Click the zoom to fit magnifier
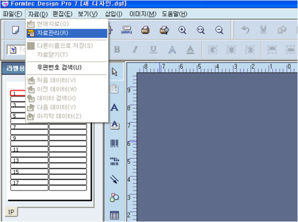The width and height of the screenshot is (298, 222). click(200, 30)
